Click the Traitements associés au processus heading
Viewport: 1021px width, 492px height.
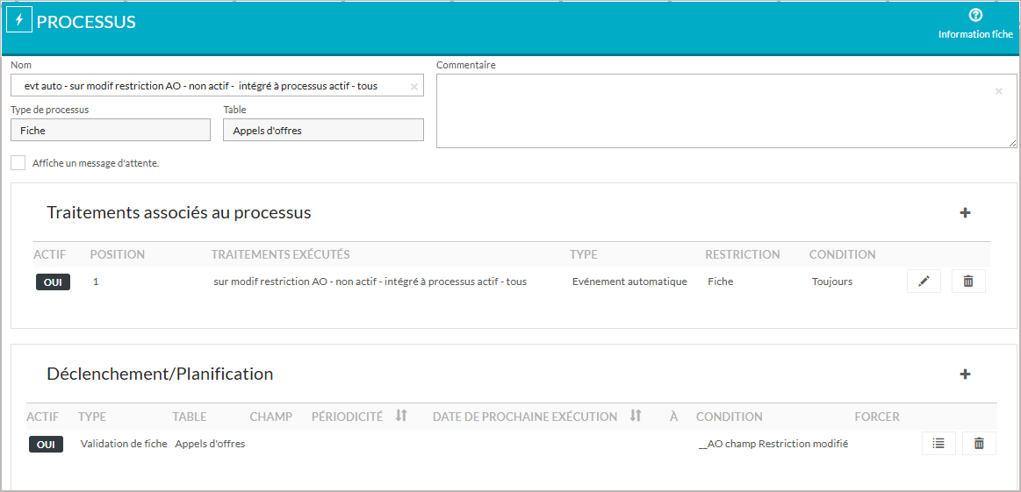click(x=179, y=213)
